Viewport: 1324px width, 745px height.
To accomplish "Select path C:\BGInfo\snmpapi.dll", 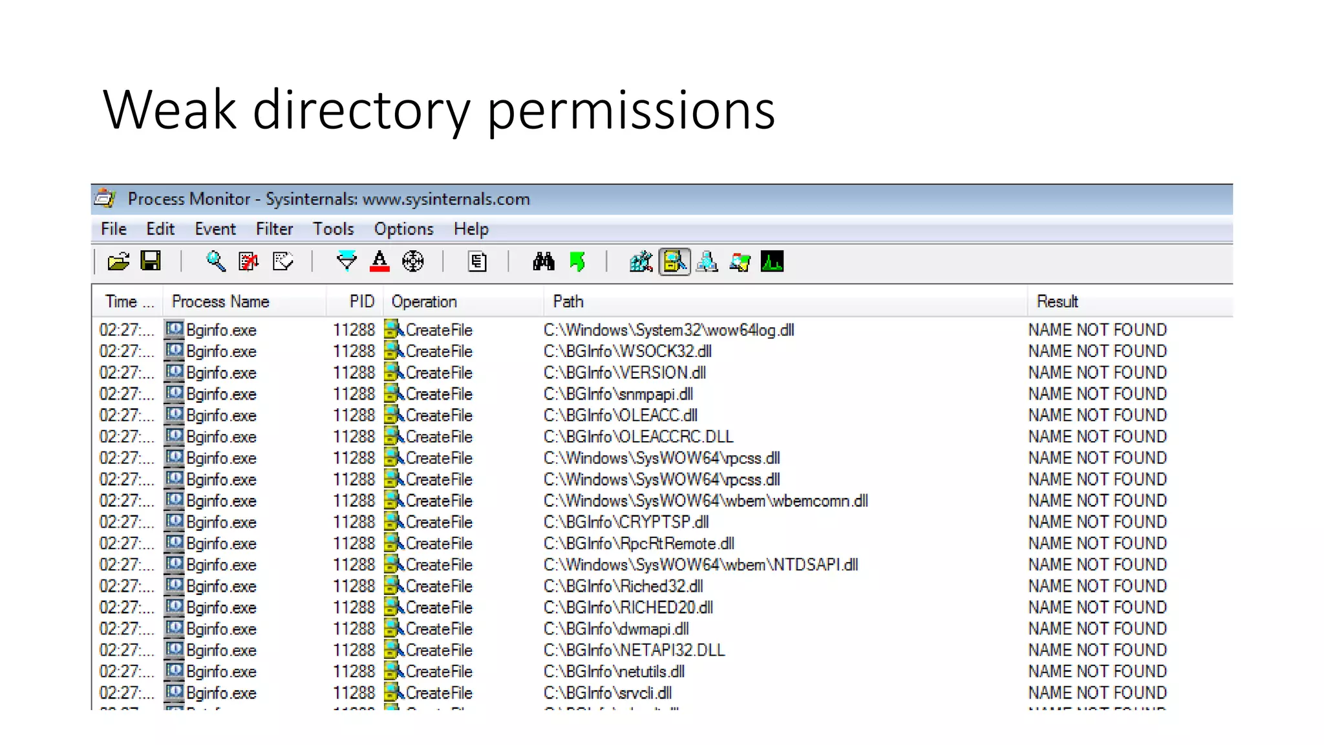I will pos(618,394).
